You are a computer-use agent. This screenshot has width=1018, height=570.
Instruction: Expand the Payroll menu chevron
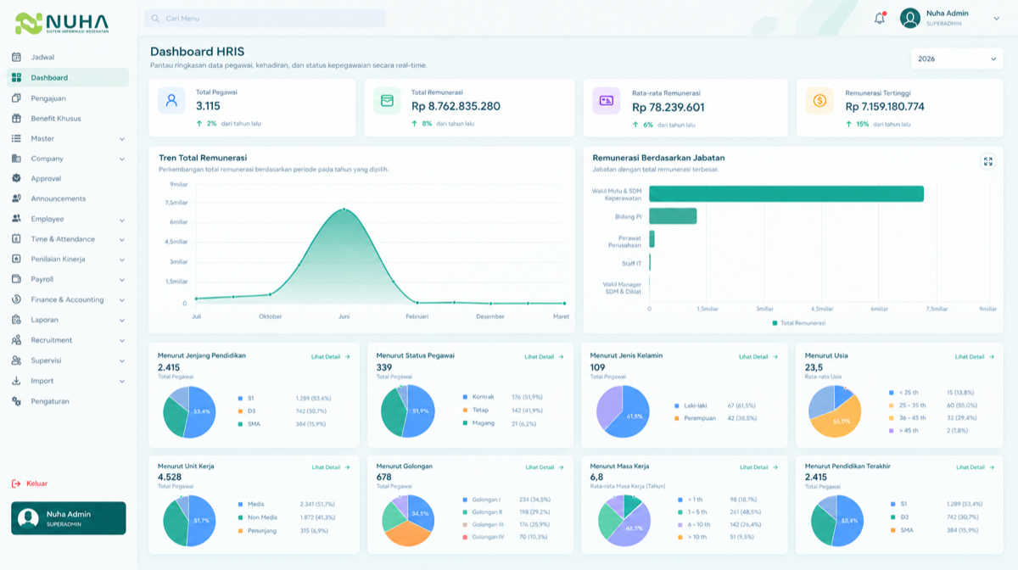[x=122, y=279]
